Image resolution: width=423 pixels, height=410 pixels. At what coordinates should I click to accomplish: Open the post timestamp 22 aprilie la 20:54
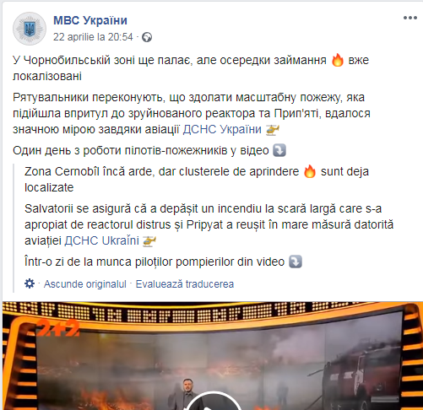93,37
